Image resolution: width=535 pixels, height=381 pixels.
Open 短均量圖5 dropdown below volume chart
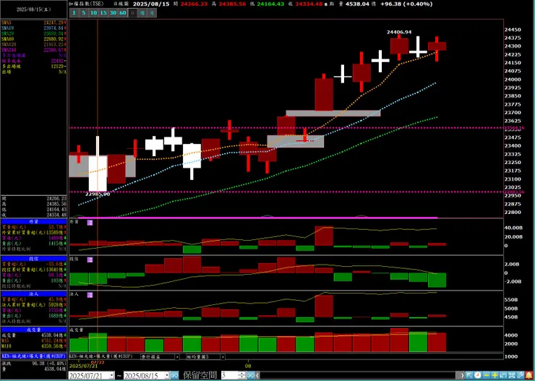pos(223,357)
